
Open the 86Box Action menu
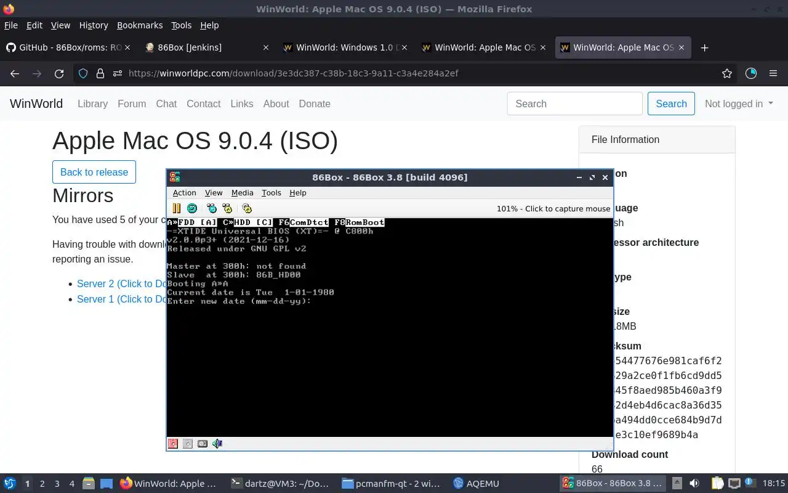click(184, 193)
